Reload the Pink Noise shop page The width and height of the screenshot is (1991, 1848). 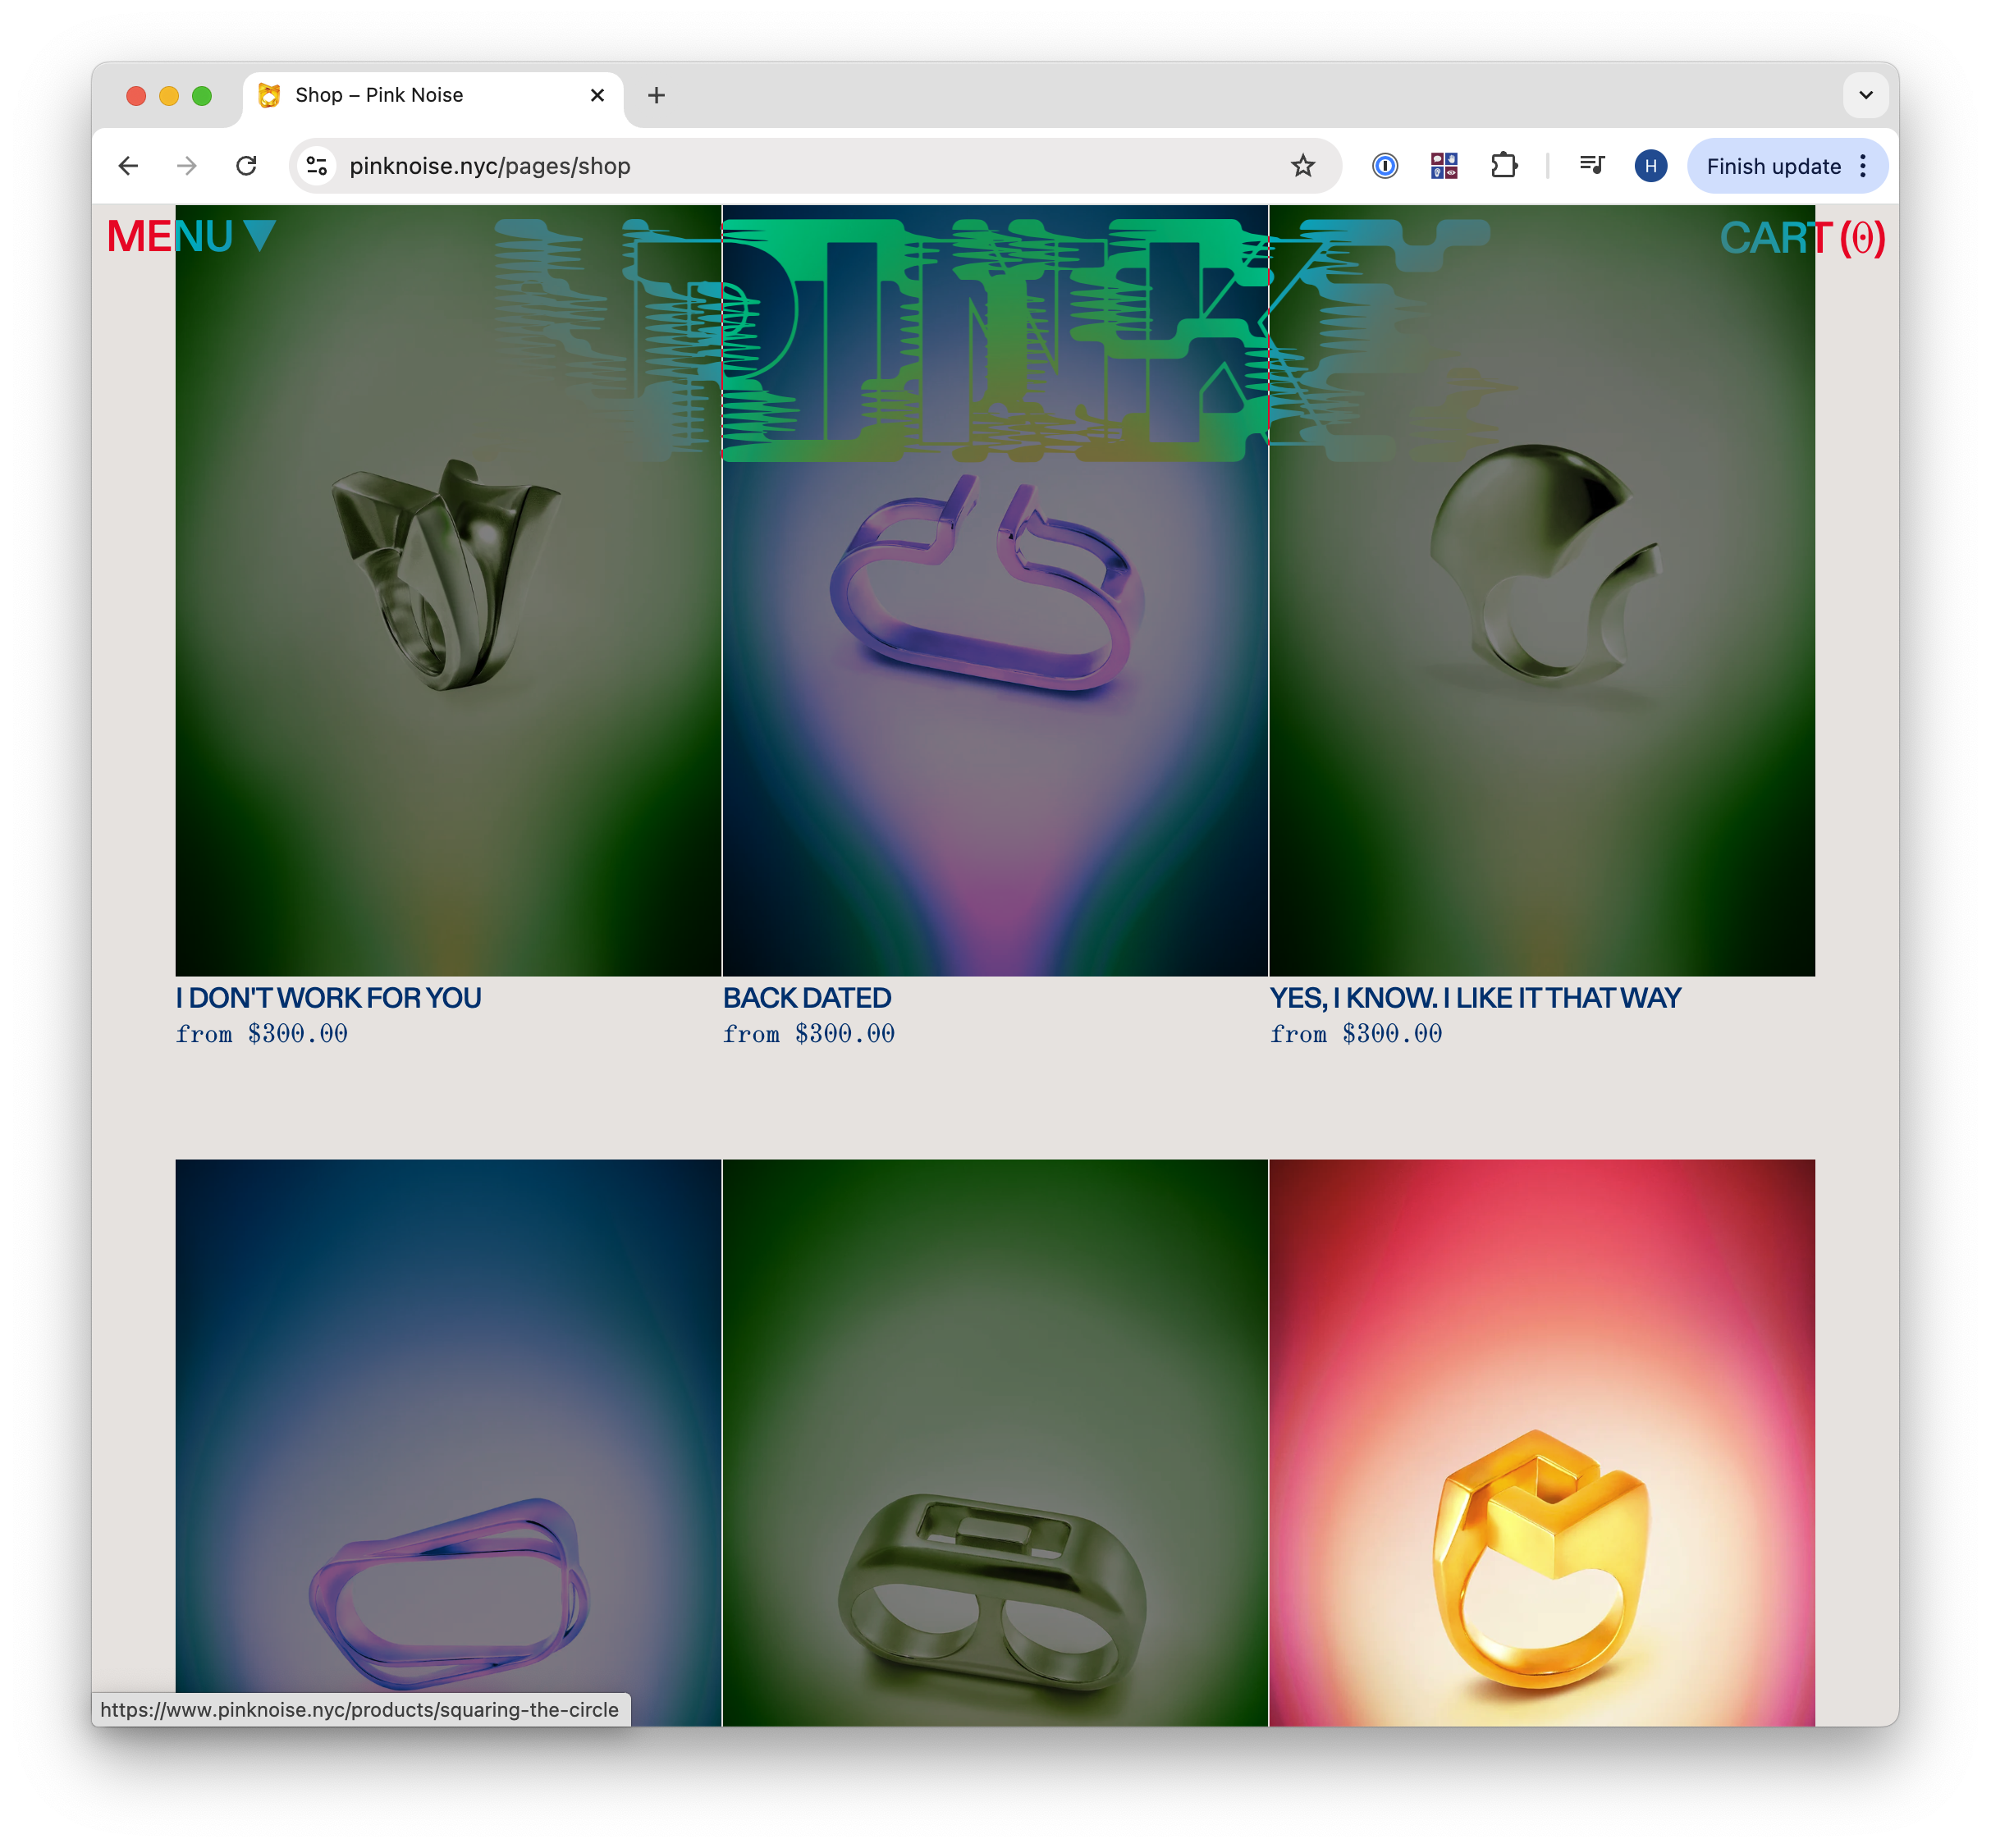pyautogui.click(x=246, y=166)
